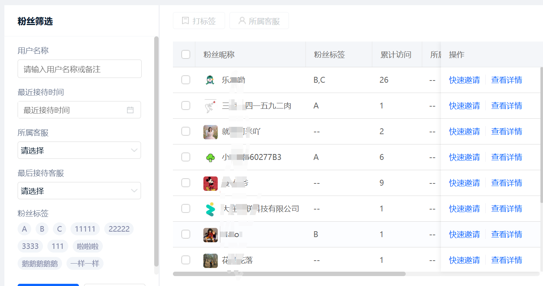Screen dimensions: 543x286
Task: Click the snowman avatar in first row
Action: (x=210, y=80)
